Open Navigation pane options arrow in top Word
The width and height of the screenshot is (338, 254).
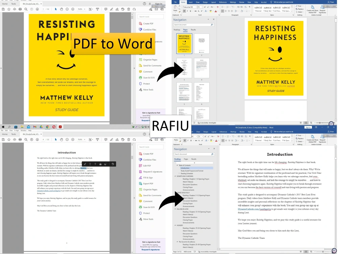tap(208, 19)
